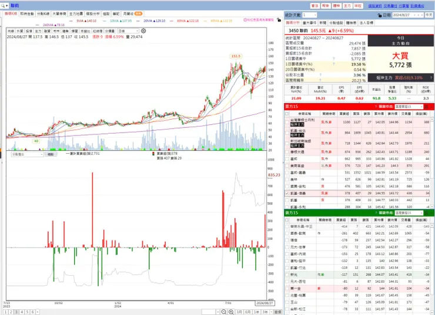Click the help icon in 短沖主力 bar
The image size is (435, 315).
click(431, 78)
